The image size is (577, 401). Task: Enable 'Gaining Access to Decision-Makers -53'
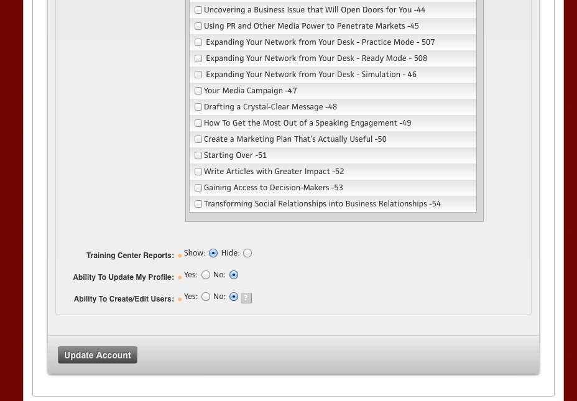pyautogui.click(x=198, y=188)
